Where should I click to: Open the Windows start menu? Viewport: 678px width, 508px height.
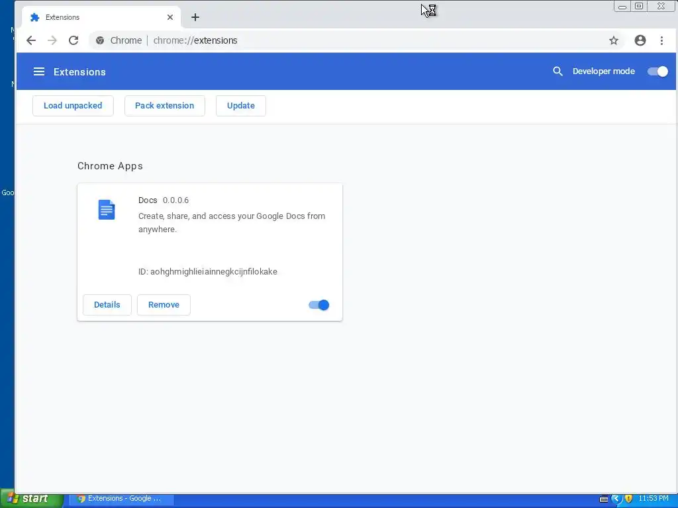coord(32,499)
